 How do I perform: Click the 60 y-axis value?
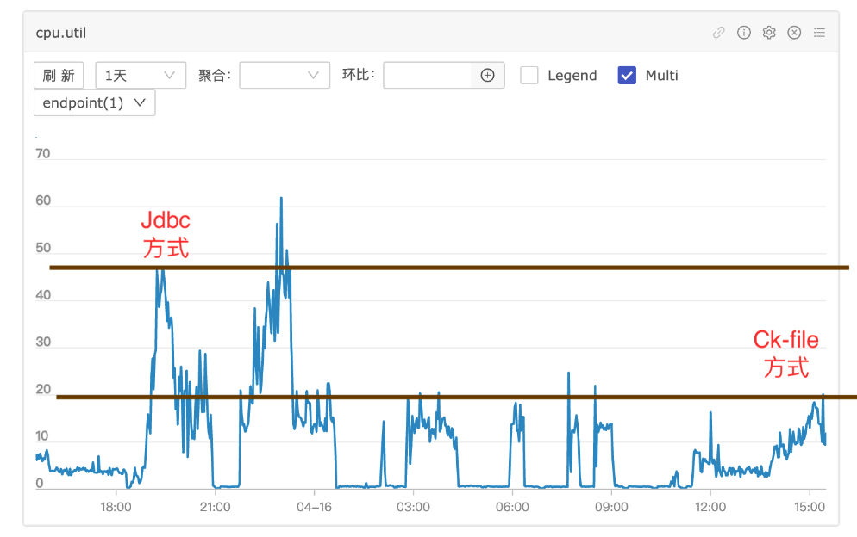42,201
